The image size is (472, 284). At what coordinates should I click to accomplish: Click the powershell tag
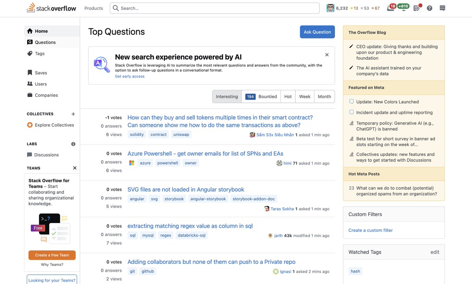[x=168, y=163]
